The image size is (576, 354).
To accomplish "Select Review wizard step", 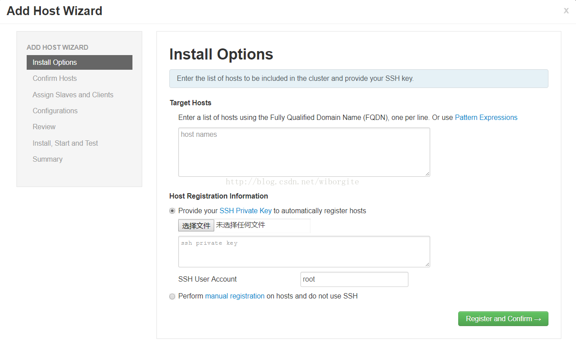I will tap(44, 127).
